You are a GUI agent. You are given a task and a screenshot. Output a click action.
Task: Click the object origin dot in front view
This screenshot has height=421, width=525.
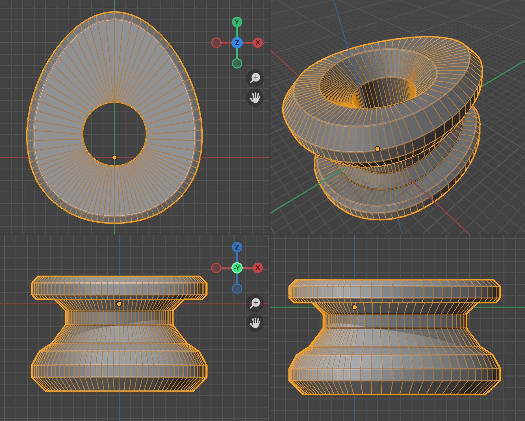pos(119,304)
